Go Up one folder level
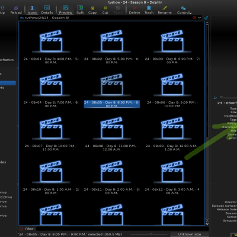The height and width of the screenshot is (237, 237). coord(2,10)
